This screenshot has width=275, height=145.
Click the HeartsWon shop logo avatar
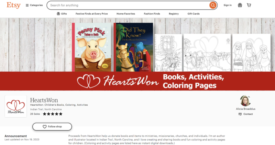tap(16, 106)
